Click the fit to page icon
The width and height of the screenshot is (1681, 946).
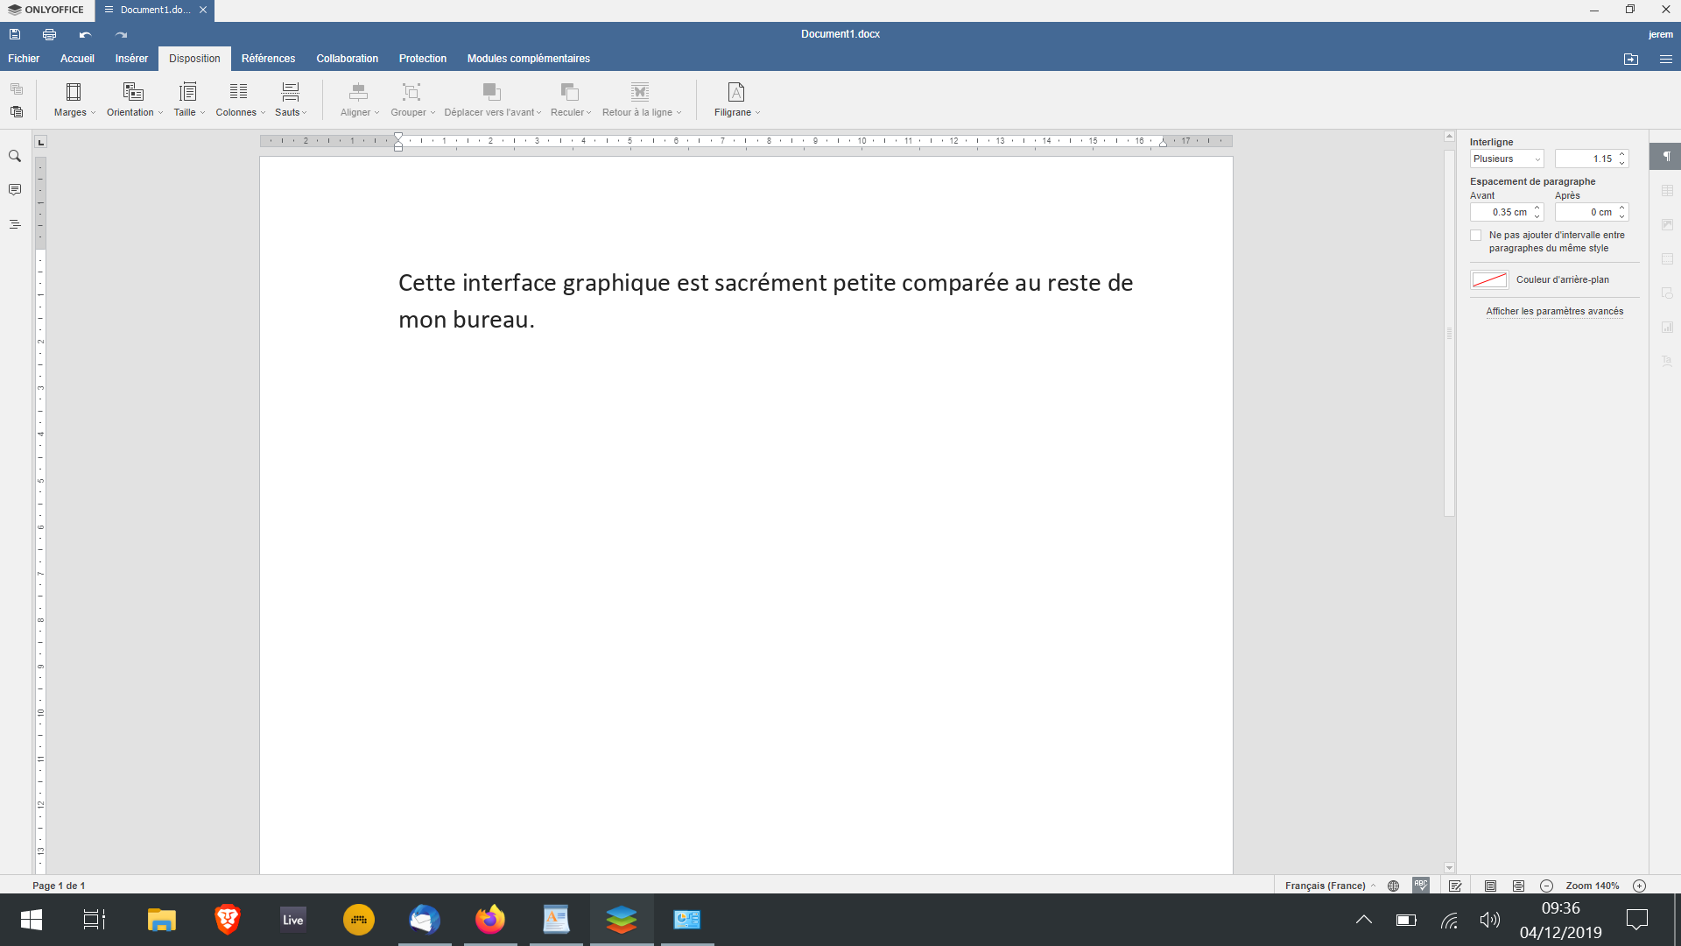1490,886
